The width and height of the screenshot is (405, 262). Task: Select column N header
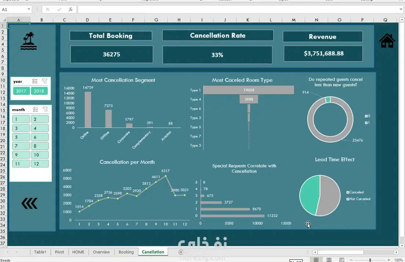(x=316, y=20)
